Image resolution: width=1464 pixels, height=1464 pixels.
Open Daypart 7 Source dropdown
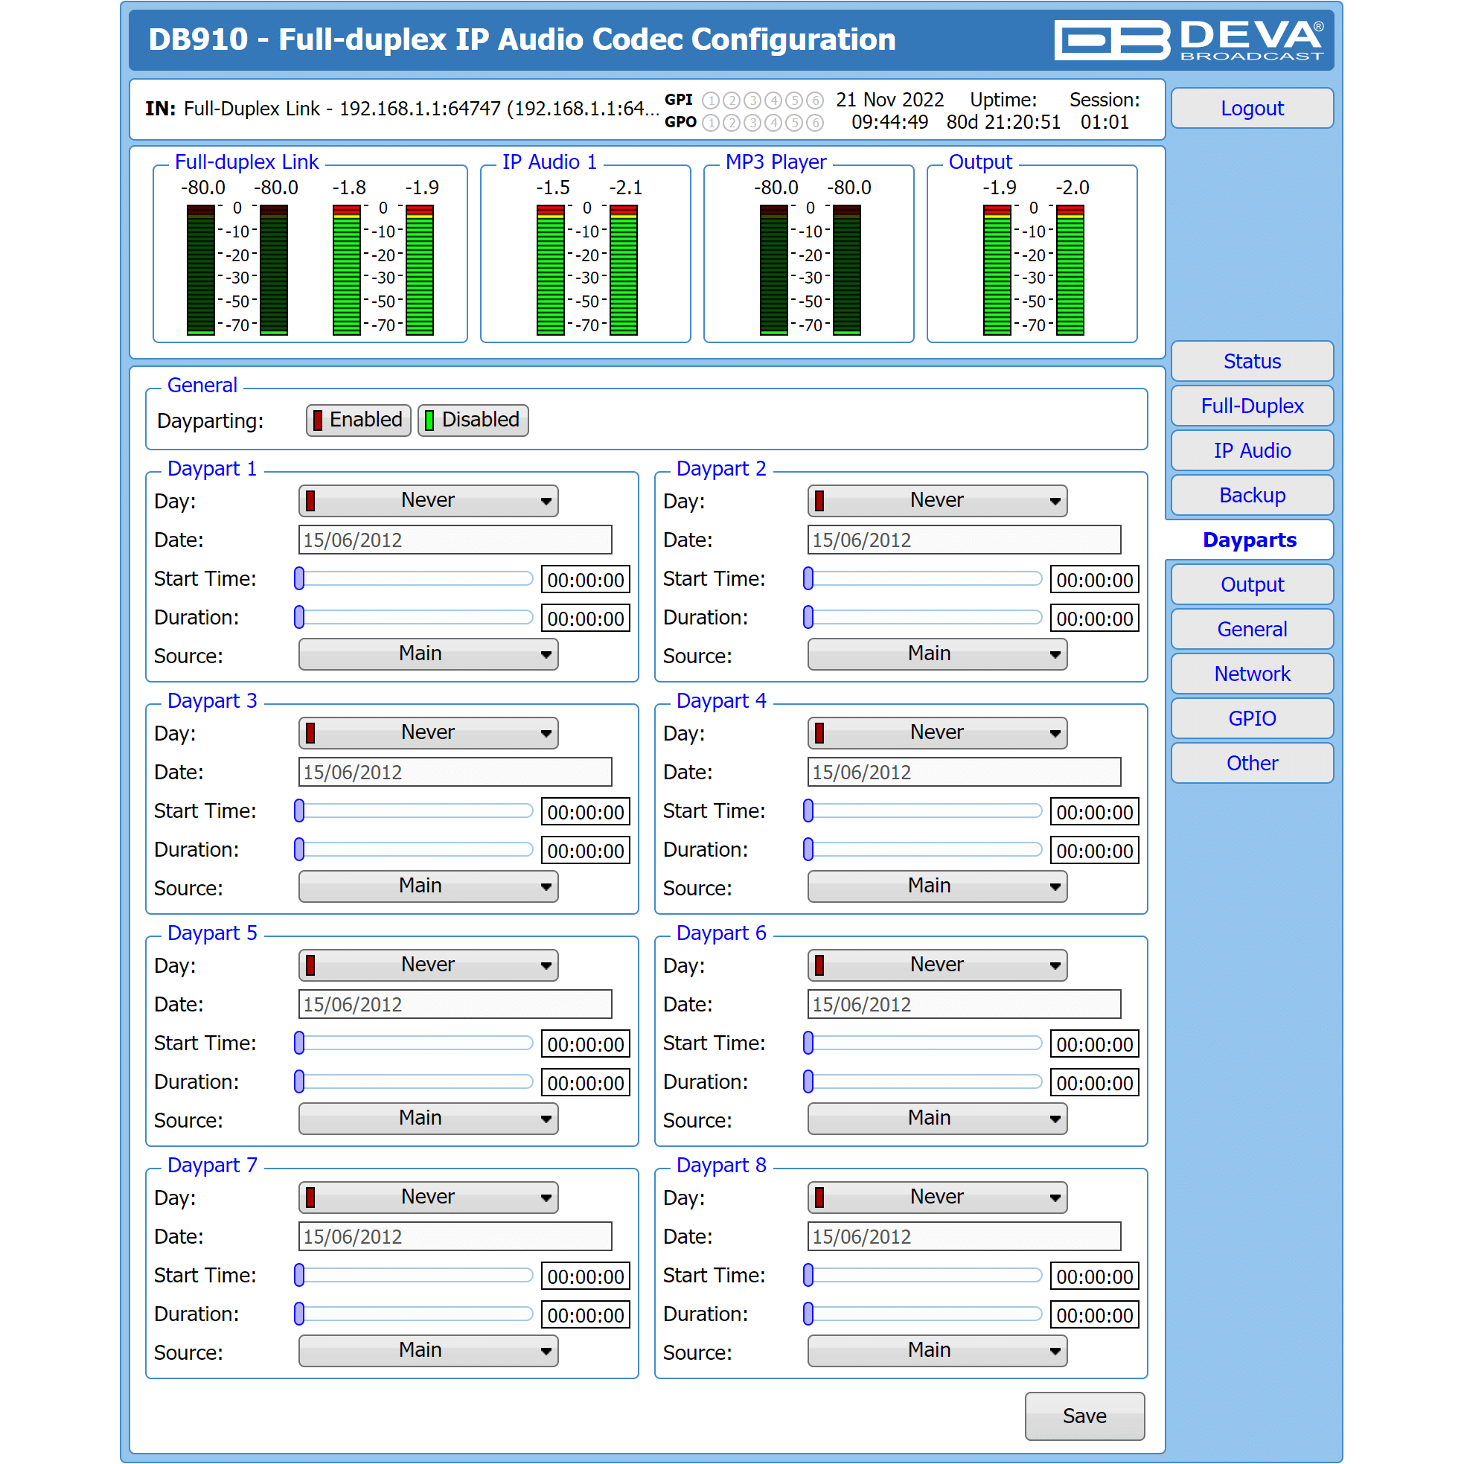[428, 1350]
